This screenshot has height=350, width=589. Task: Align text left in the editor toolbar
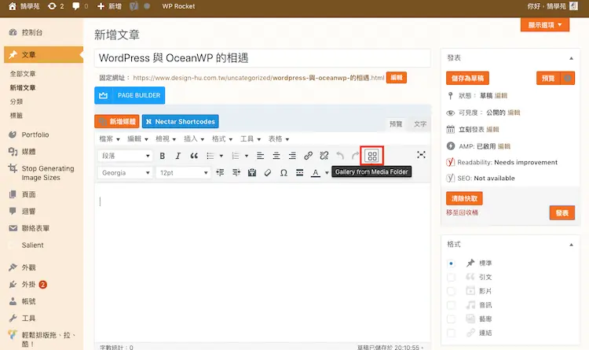tap(260, 156)
